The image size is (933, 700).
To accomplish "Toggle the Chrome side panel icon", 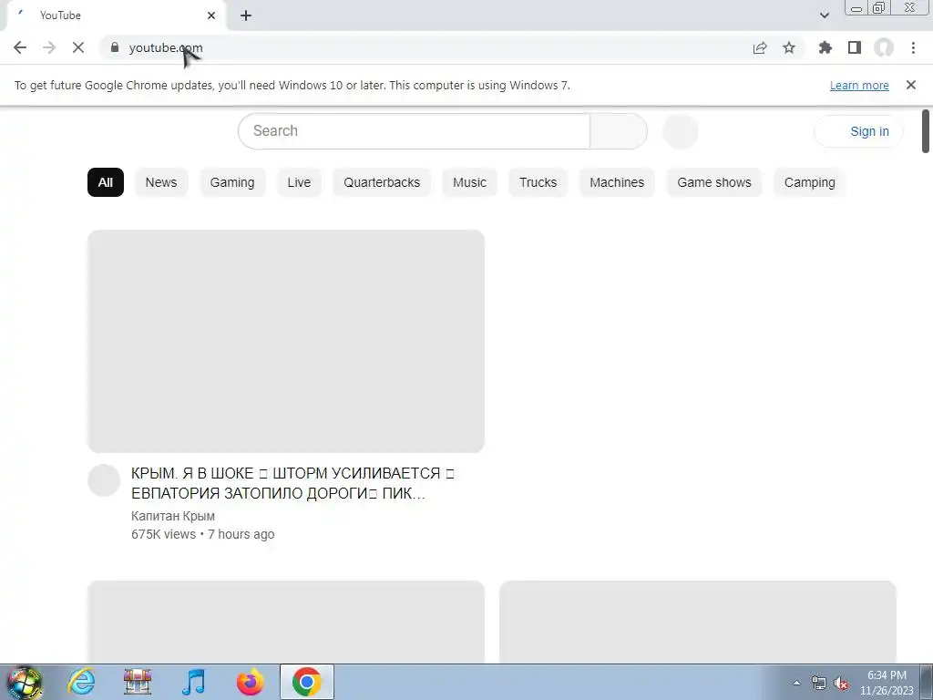I will (x=855, y=47).
